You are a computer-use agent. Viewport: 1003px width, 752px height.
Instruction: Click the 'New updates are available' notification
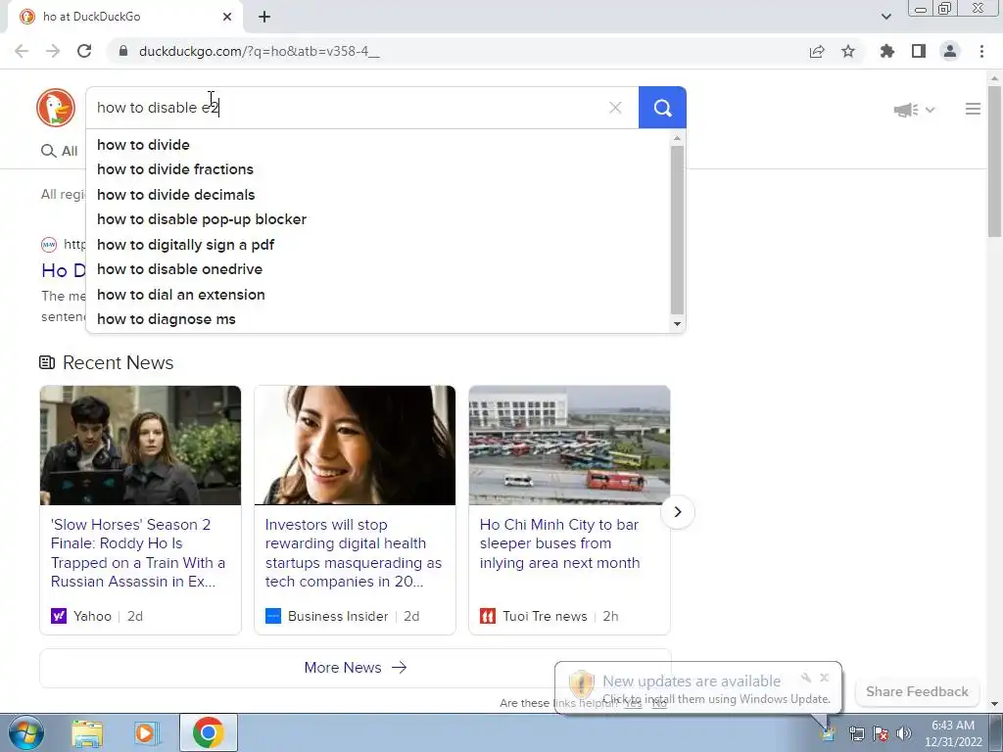tap(692, 681)
